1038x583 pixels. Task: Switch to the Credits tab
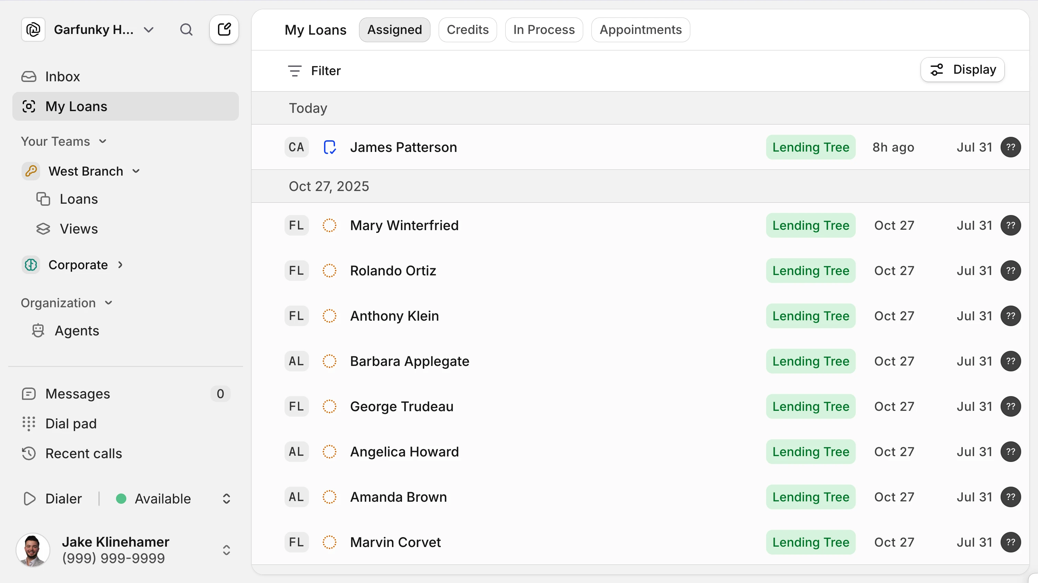[468, 30]
